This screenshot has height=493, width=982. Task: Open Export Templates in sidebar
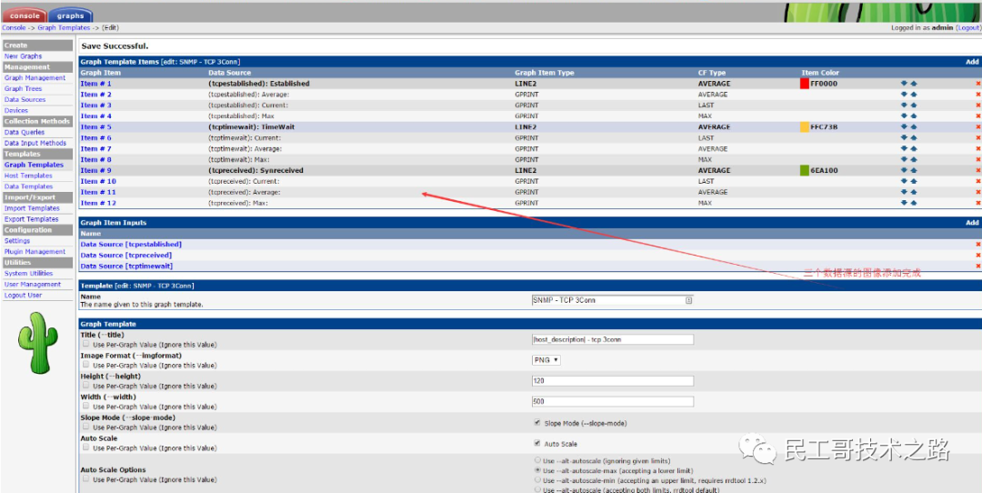pos(31,219)
